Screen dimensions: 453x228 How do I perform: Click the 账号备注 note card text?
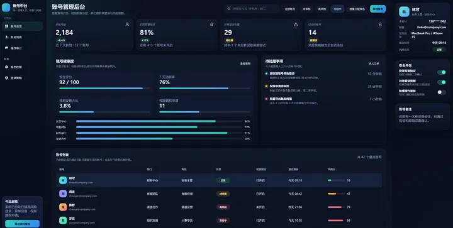[421, 119]
